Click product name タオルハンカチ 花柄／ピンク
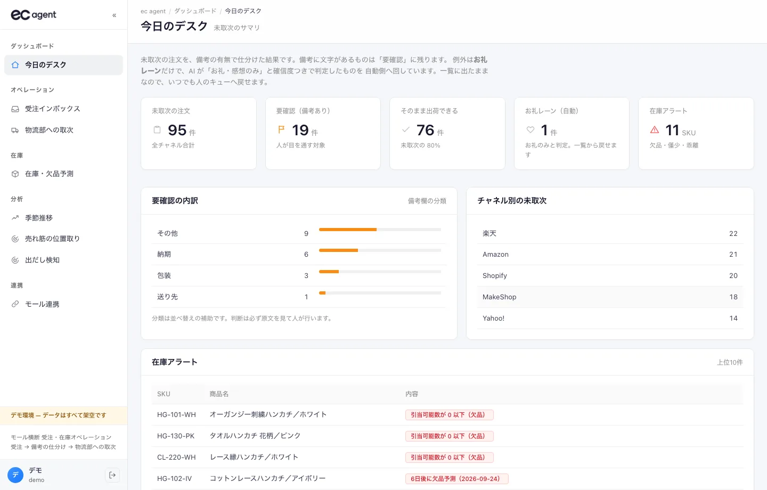Image resolution: width=767 pixels, height=490 pixels. pyautogui.click(x=255, y=436)
